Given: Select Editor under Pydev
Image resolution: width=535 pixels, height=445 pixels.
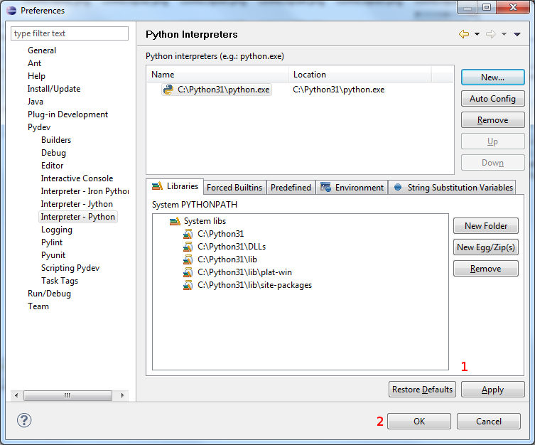Looking at the screenshot, I should pyautogui.click(x=52, y=166).
